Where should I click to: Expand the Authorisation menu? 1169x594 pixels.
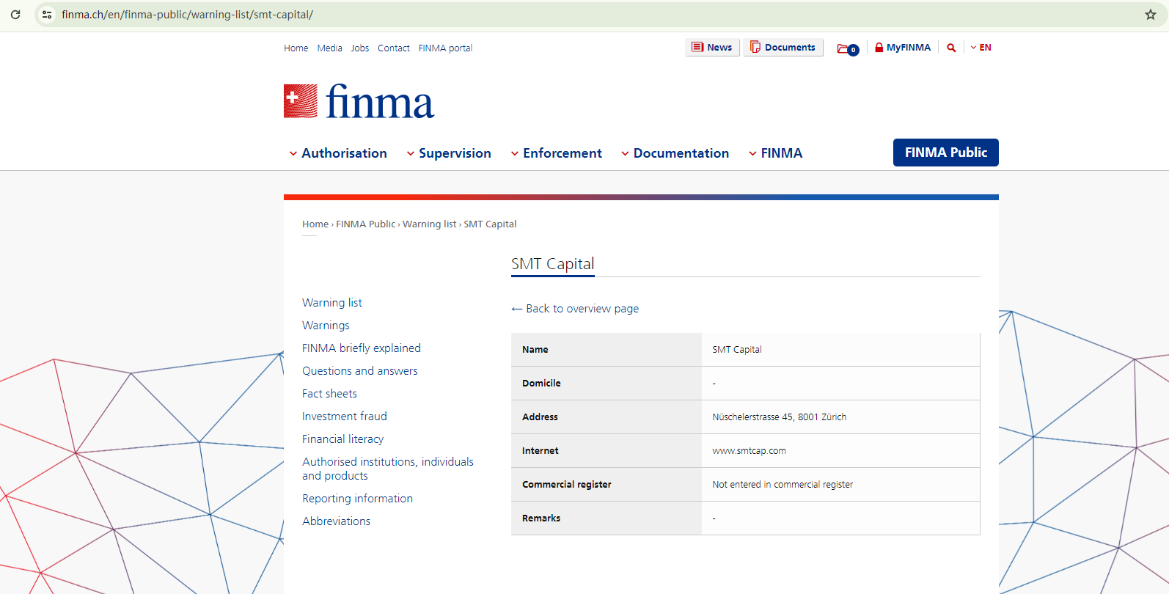point(338,153)
